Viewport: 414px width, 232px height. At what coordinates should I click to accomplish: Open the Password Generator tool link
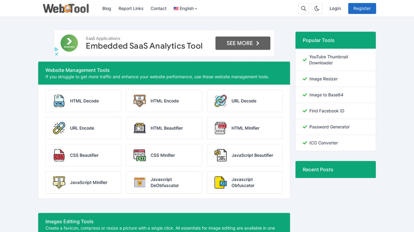[x=329, y=127]
